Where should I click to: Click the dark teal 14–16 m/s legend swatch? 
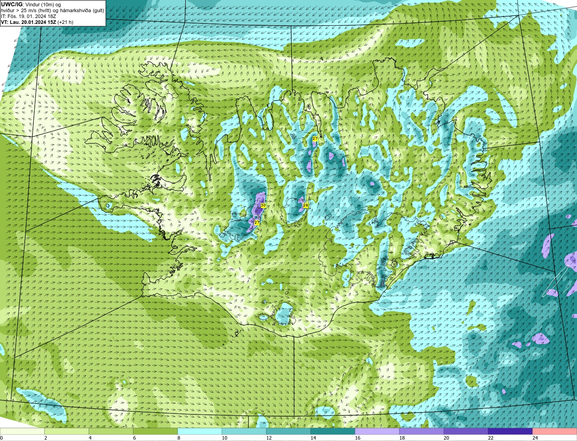pos(334,432)
